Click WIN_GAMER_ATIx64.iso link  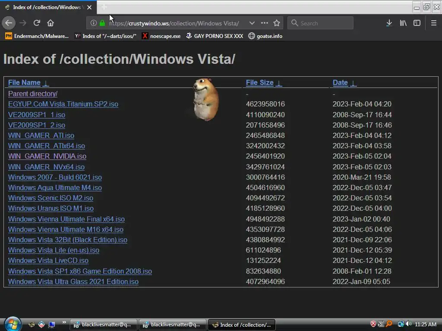click(x=47, y=146)
